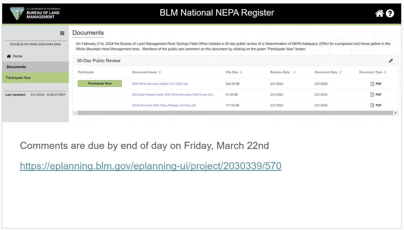Click the Home icon in header

point(379,13)
